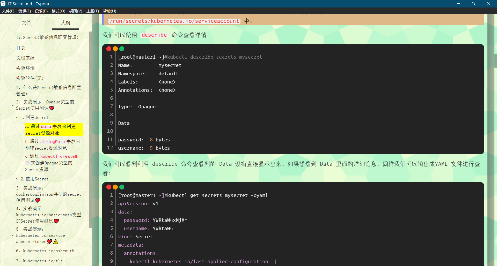Select item c.通过kubectl create命令

pyautogui.click(x=52, y=163)
